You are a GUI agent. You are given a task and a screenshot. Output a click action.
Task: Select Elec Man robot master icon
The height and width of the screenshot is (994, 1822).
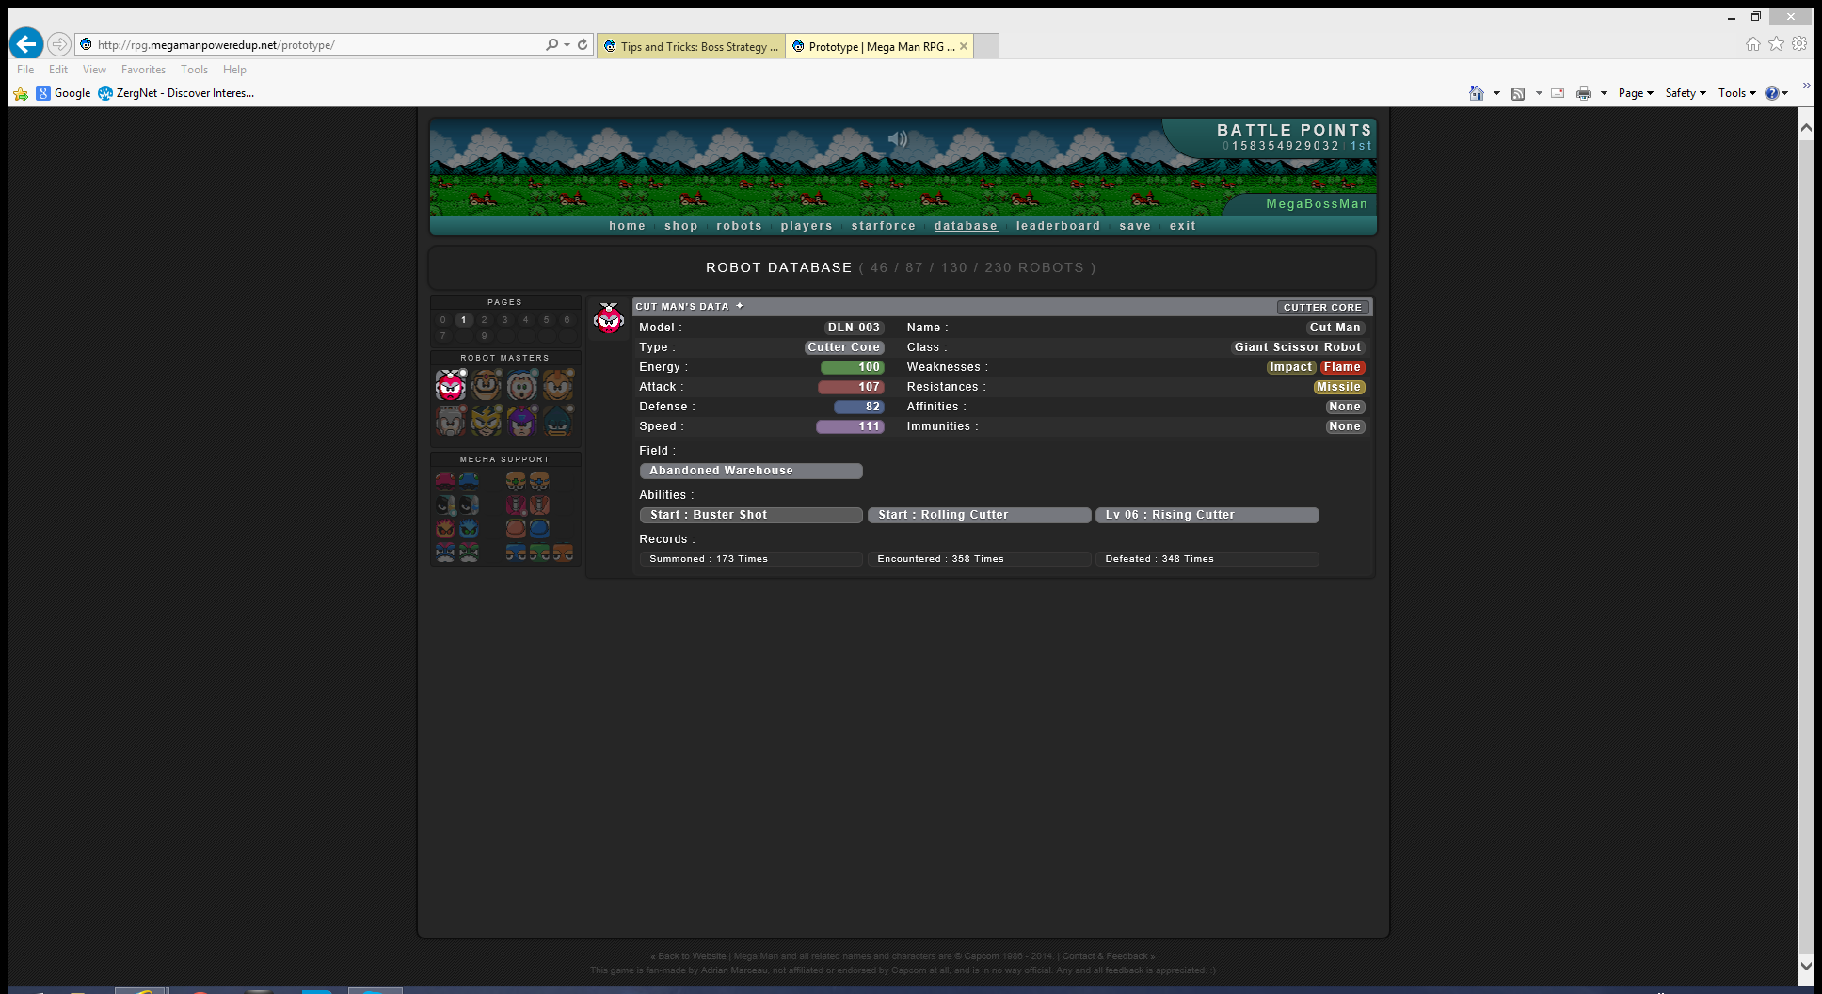(x=487, y=420)
